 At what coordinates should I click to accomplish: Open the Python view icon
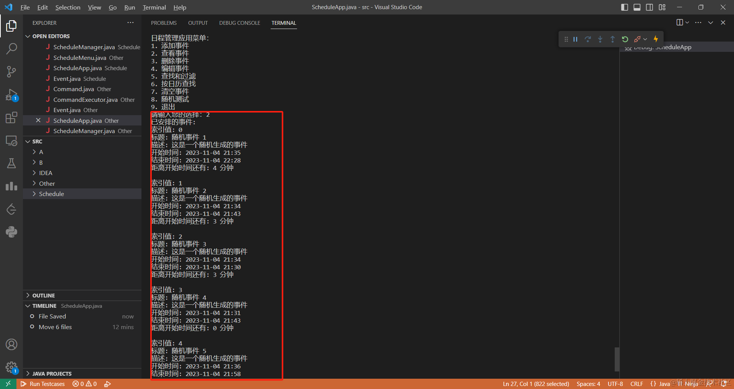click(11, 232)
